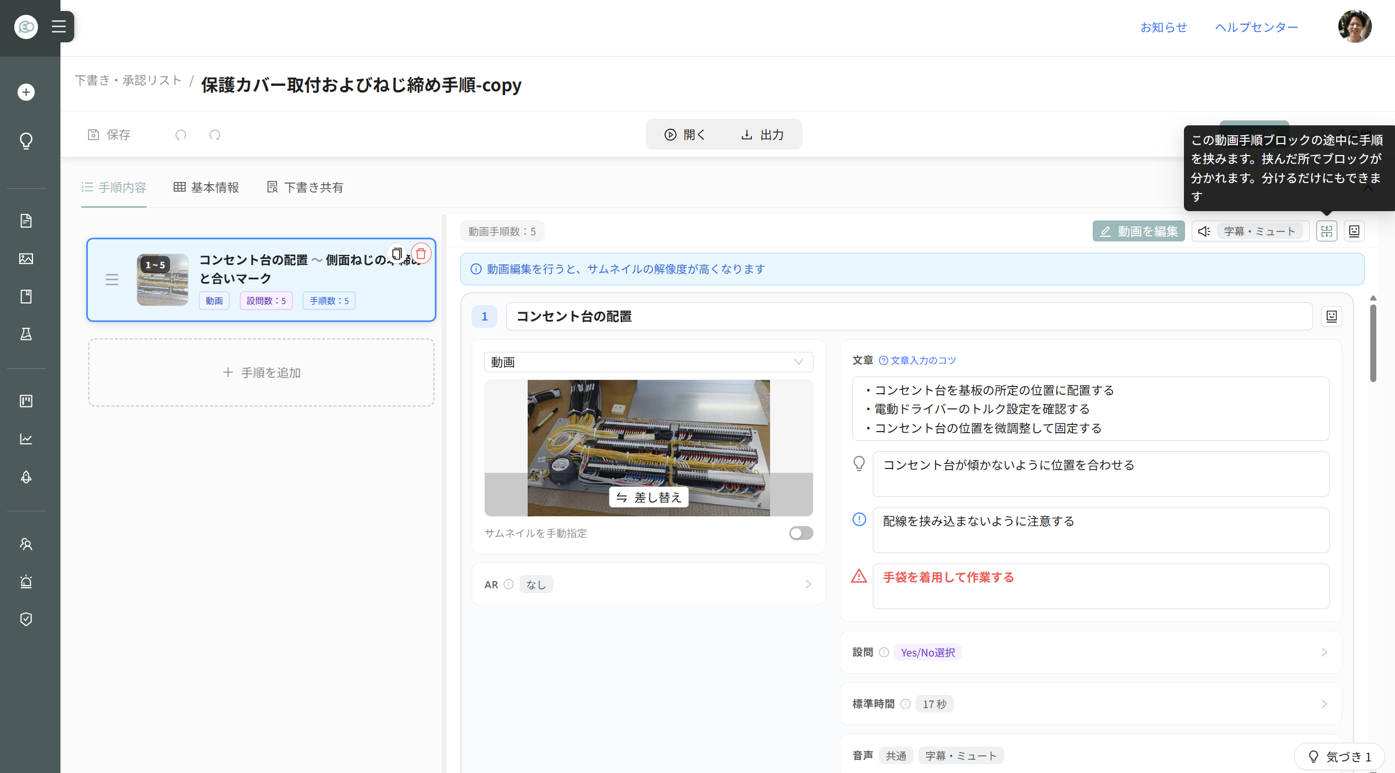
Task: Expand the AR なし row
Action: (x=649, y=584)
